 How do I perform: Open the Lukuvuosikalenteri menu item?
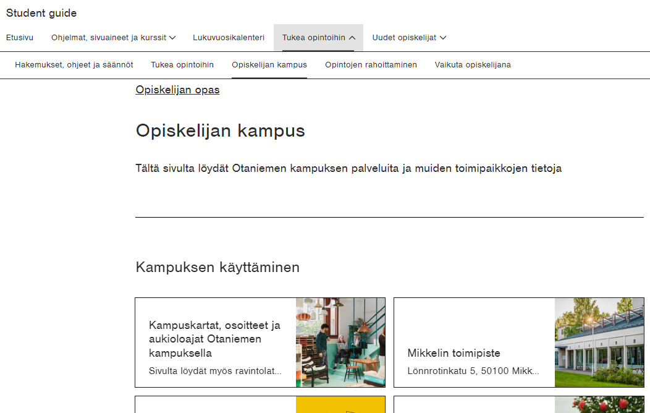click(x=229, y=38)
